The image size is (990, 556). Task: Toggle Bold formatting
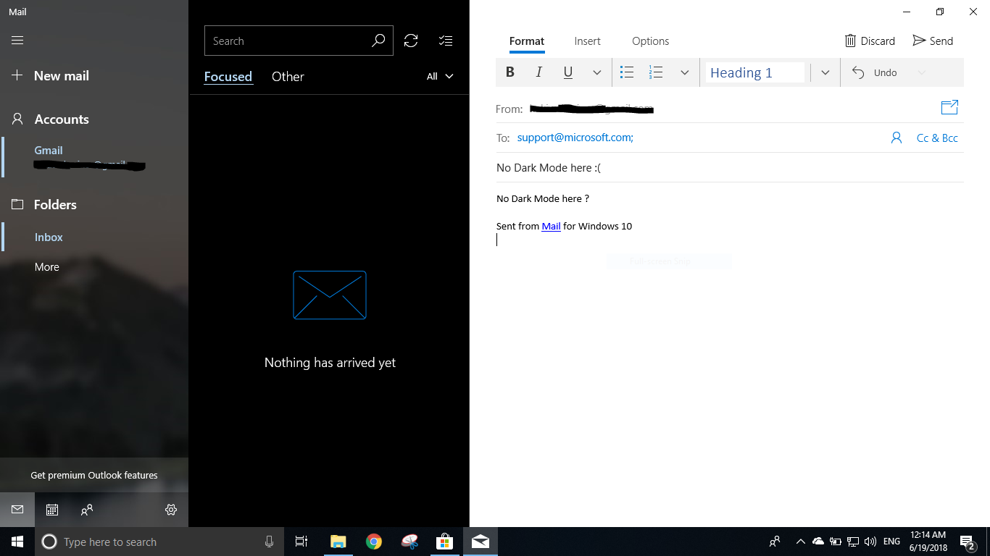(510, 72)
